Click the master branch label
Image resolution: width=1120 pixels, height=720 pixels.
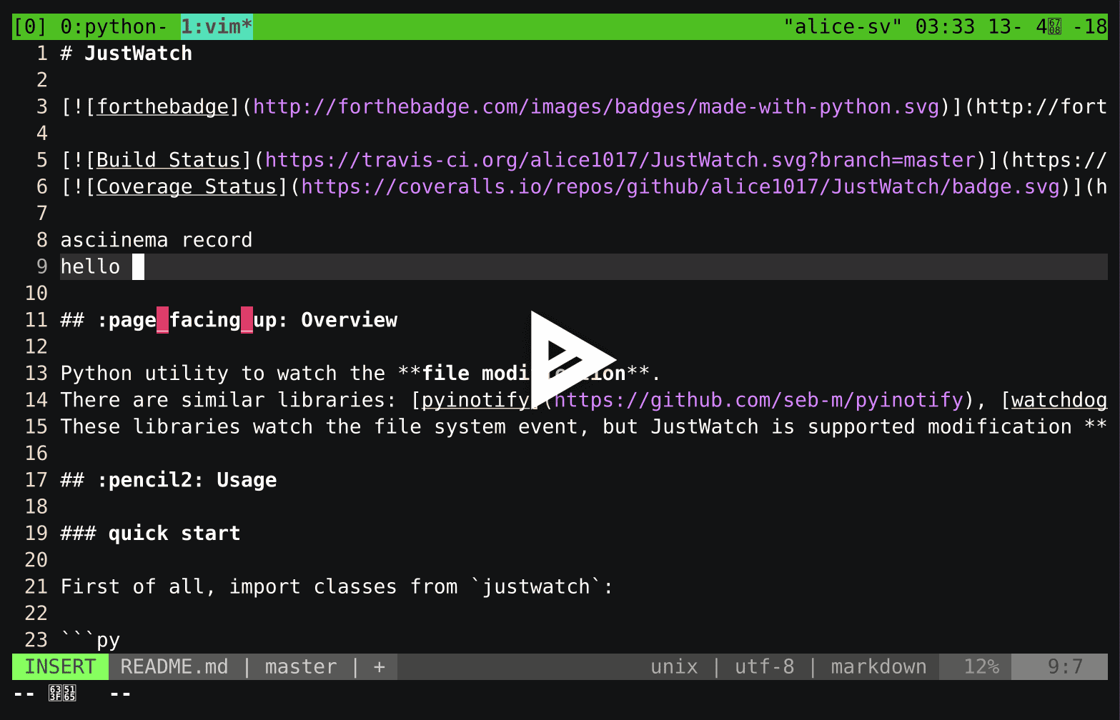[301, 666]
